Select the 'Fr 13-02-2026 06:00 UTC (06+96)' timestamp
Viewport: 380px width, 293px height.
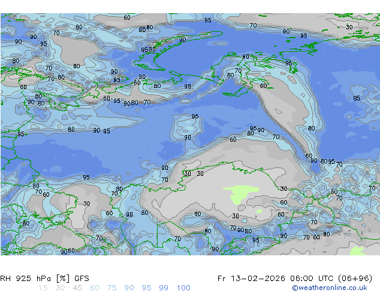click(295, 279)
